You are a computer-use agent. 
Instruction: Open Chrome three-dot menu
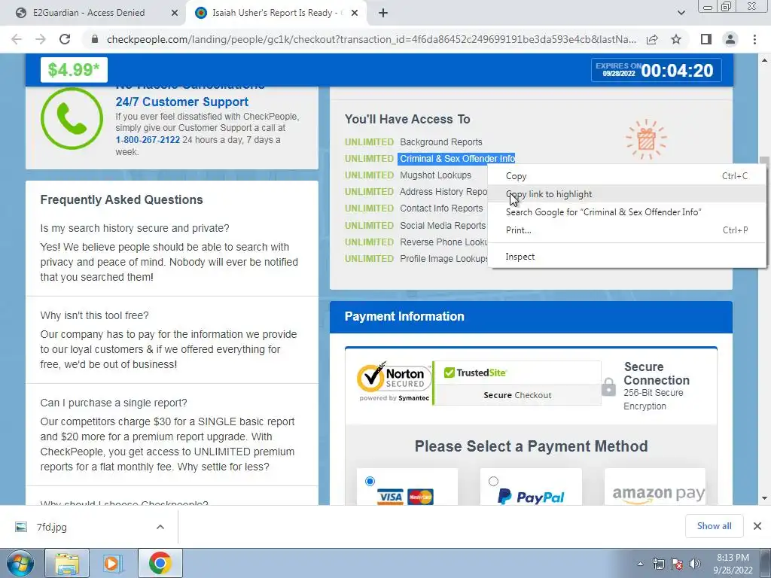point(754,39)
